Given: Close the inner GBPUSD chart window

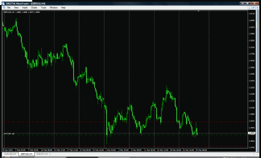Looking at the screenshot, I should (x=257, y=8).
